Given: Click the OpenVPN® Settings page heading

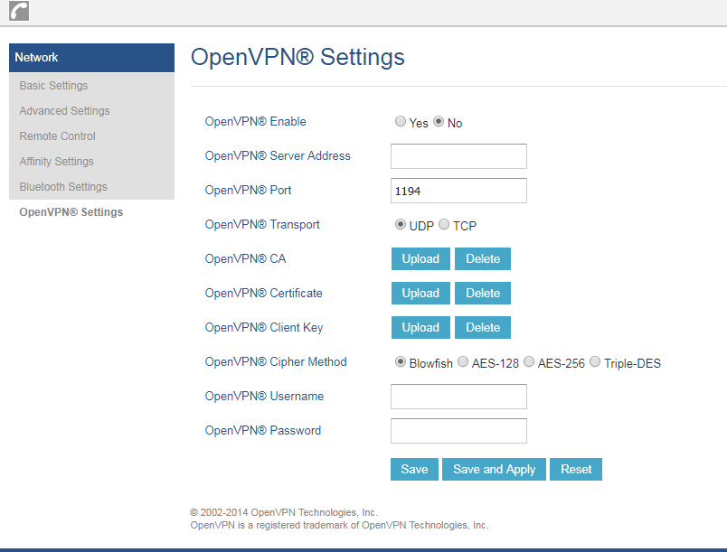Looking at the screenshot, I should [x=297, y=57].
